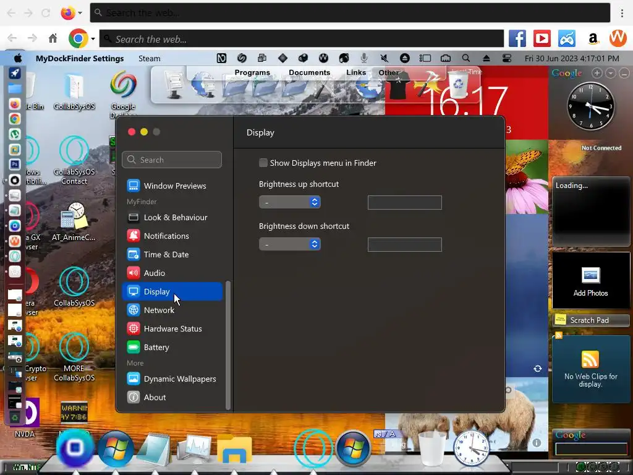633x475 pixels.
Task: Click the orange W shortcut icon
Action: pos(618,38)
